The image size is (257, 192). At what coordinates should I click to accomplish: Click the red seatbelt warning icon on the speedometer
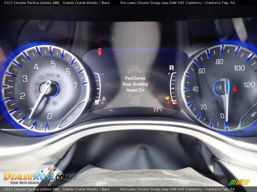pos(235,89)
